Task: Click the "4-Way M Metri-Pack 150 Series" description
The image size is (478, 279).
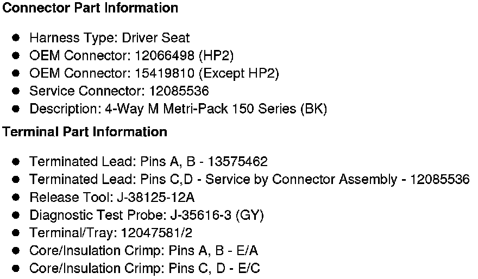Action: pyautogui.click(x=200, y=109)
